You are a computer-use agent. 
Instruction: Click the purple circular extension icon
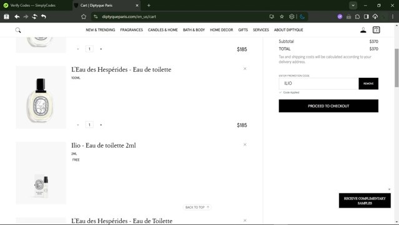[x=340, y=16]
